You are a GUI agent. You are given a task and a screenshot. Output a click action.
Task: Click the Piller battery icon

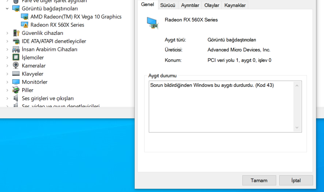(x=16, y=90)
